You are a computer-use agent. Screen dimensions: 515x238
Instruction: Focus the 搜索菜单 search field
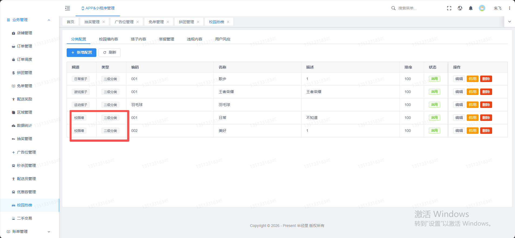click(x=416, y=8)
